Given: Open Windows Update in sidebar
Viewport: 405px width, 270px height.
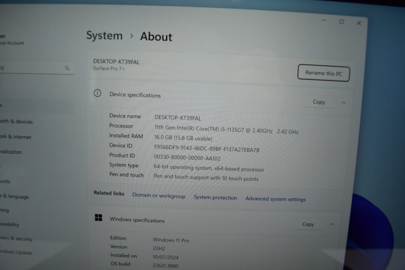Looking at the screenshot, I should coord(16,252).
